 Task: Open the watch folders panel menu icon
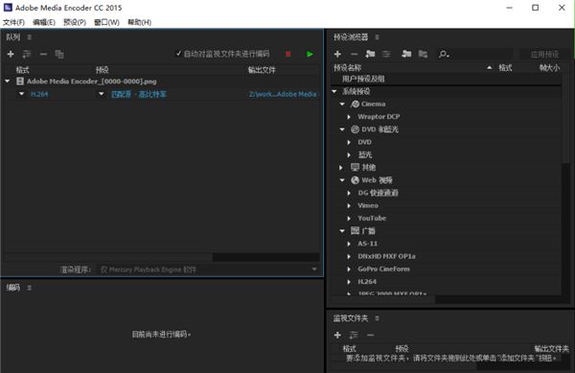(377, 318)
